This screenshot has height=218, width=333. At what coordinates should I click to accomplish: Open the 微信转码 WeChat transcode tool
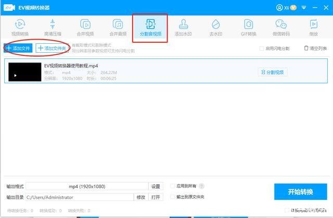point(281,28)
